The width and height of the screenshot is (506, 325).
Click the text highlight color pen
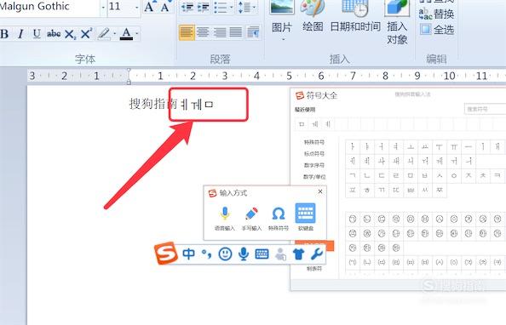click(104, 33)
